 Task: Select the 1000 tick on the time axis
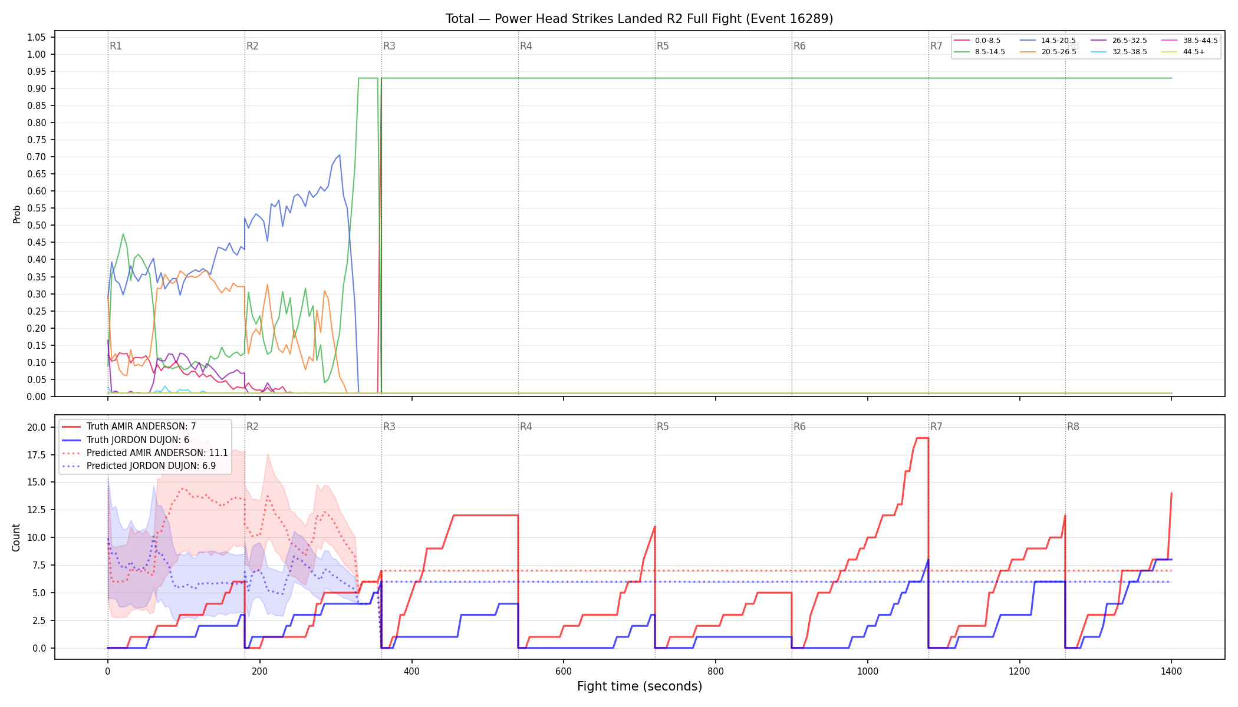(x=868, y=671)
